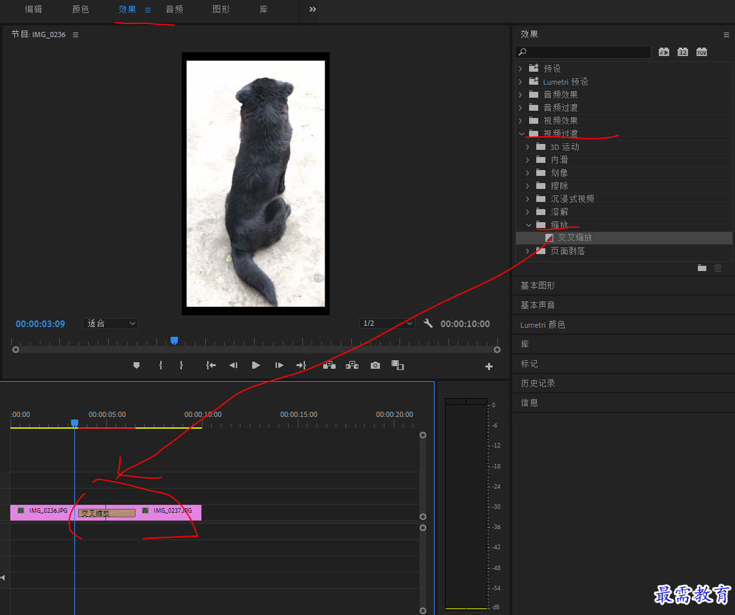Expand the 页面剥落 folder

[x=528, y=251]
